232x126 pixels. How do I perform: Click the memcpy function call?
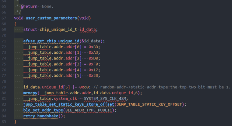tap(31, 93)
